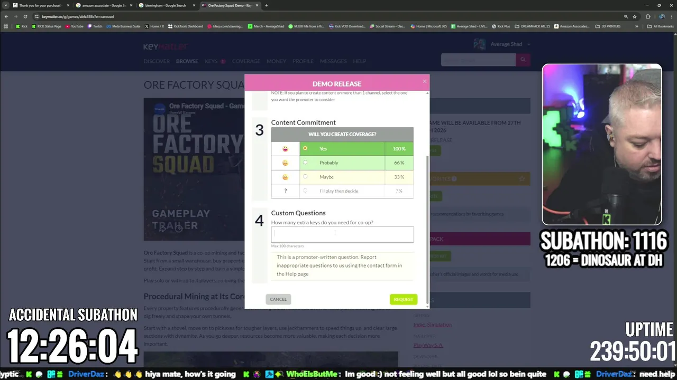Open the apps grid bookmark icon
677x380 pixels.
click(6, 26)
